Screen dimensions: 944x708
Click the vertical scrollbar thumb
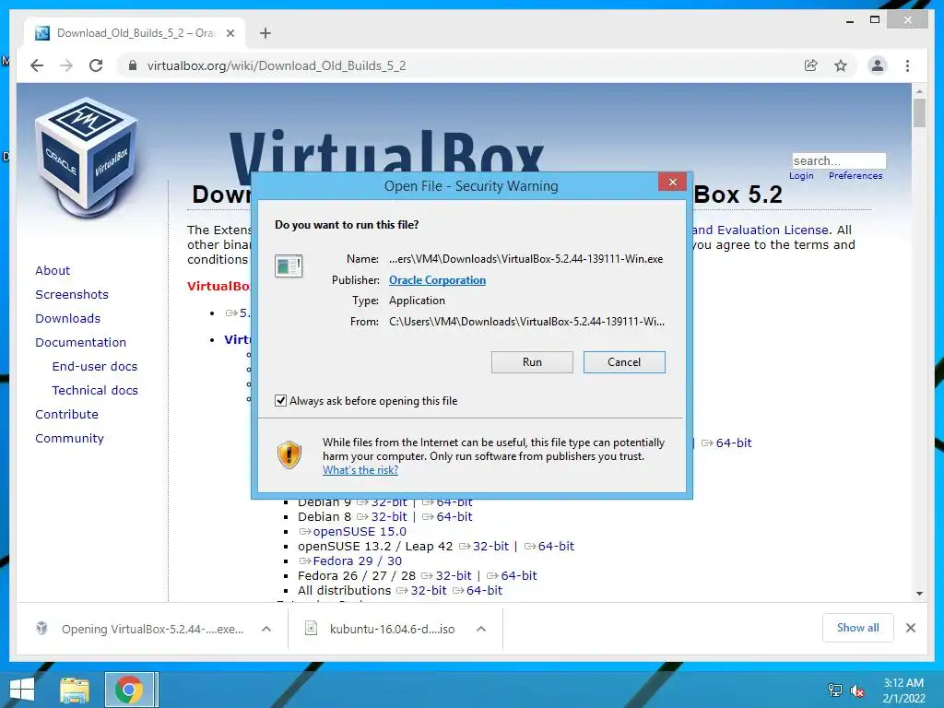click(919, 113)
